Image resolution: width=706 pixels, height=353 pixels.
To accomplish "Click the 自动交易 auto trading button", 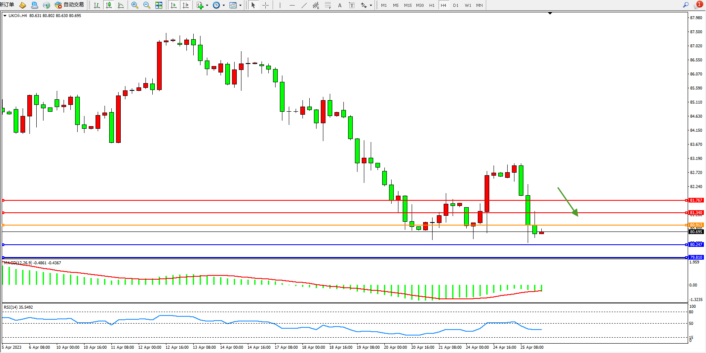I will 70,5.
